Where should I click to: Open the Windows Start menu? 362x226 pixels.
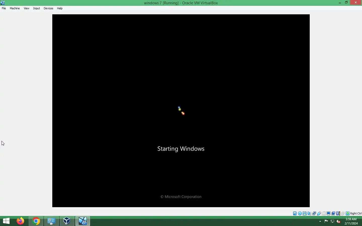point(6,221)
